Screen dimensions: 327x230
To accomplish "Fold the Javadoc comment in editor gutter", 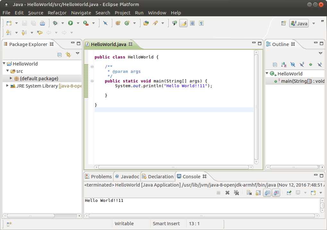I will click(92, 67).
